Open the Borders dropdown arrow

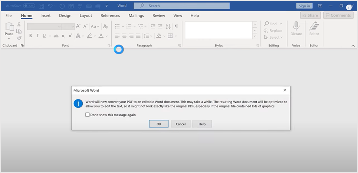tap(176, 36)
